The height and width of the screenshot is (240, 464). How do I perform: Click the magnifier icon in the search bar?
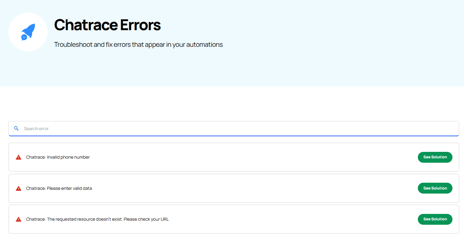(x=16, y=128)
